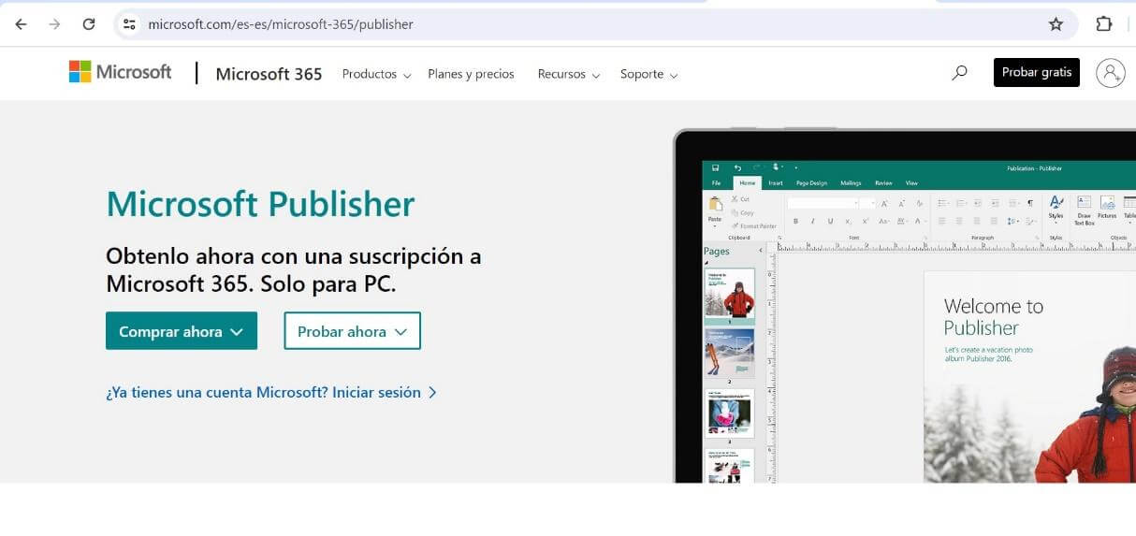Screen dimensions: 1136x536
Task: Click the Microsoft logo
Action: [x=121, y=72]
